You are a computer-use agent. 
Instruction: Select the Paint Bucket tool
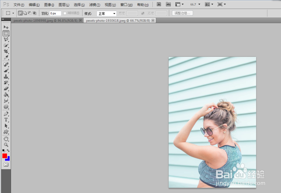tap(6, 95)
